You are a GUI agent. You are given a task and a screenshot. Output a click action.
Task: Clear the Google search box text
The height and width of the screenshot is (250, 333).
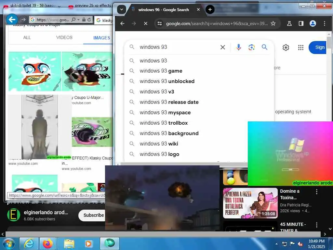pyautogui.click(x=222, y=47)
